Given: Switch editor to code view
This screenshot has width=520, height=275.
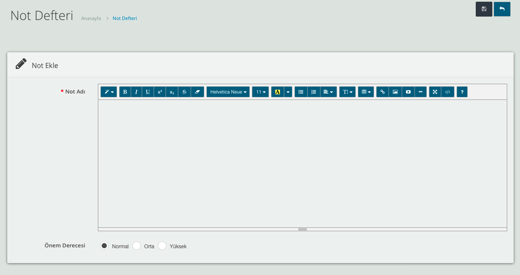Looking at the screenshot, I should click(x=448, y=92).
